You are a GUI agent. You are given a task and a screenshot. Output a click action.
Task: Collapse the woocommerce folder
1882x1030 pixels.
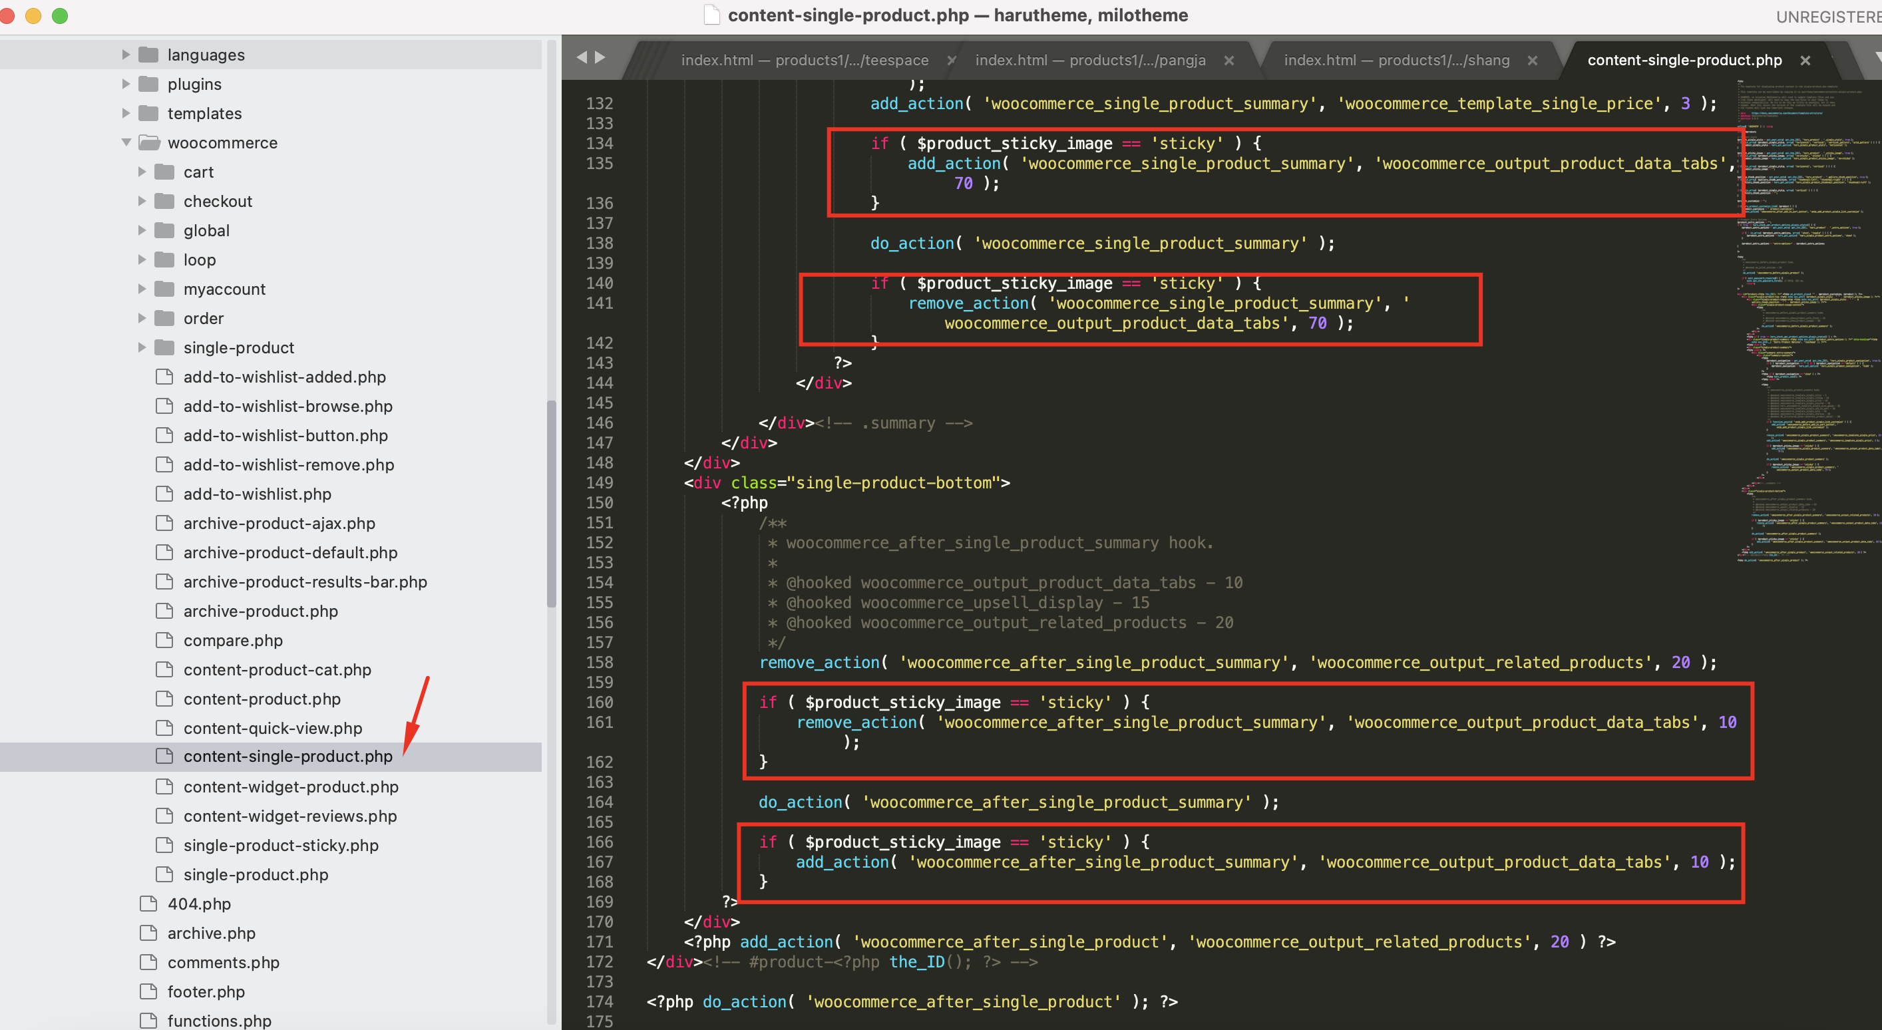pos(126,142)
